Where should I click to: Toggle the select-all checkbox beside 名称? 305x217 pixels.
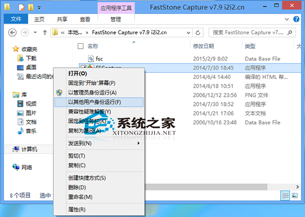point(80,46)
